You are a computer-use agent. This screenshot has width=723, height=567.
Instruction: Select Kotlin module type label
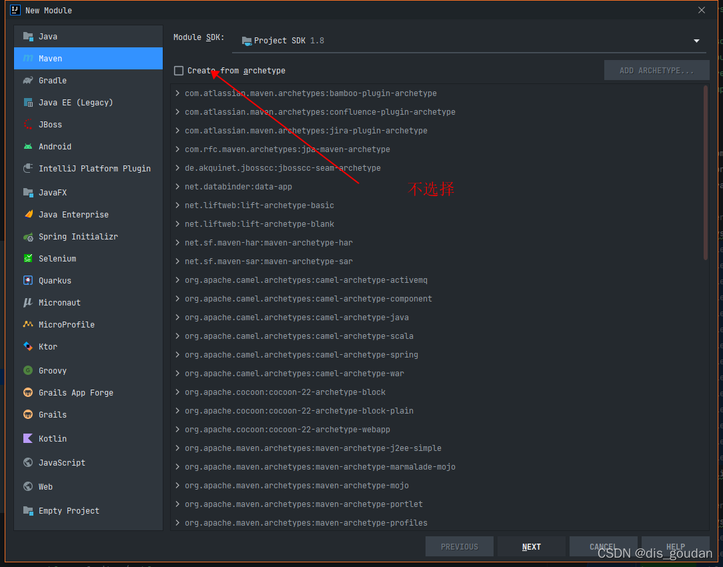click(53, 438)
